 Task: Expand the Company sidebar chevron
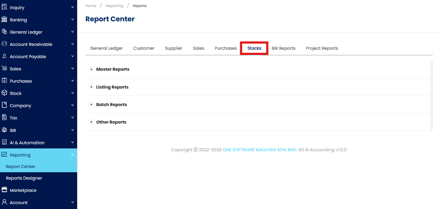pyautogui.click(x=72, y=105)
